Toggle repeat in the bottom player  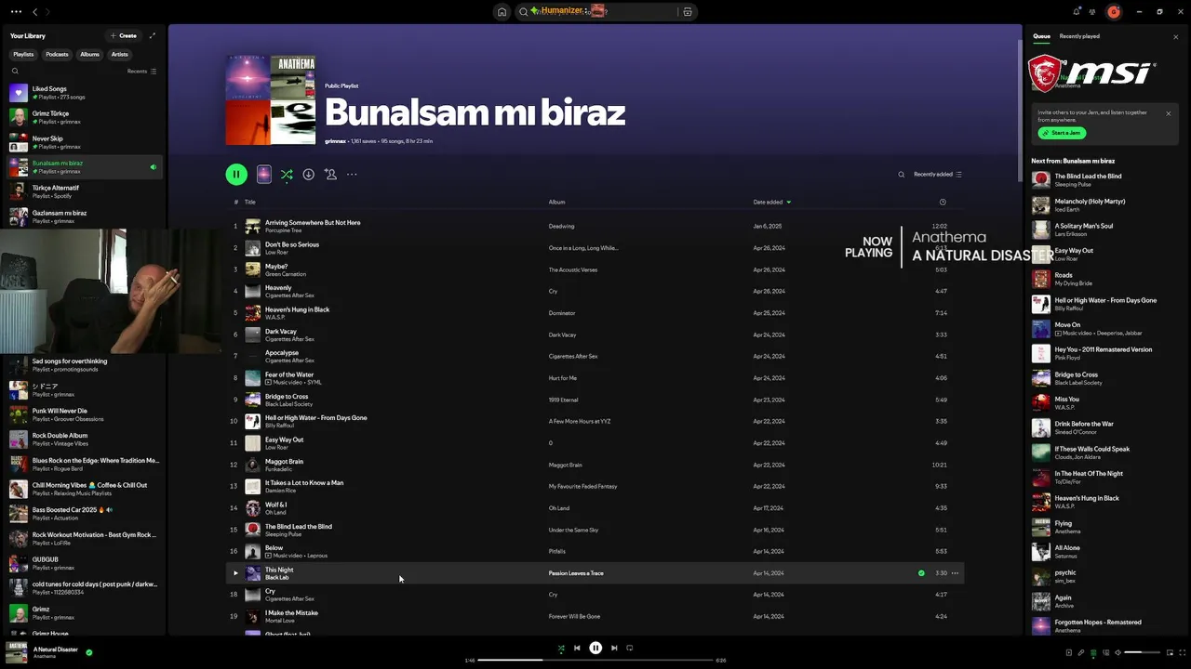click(x=630, y=648)
